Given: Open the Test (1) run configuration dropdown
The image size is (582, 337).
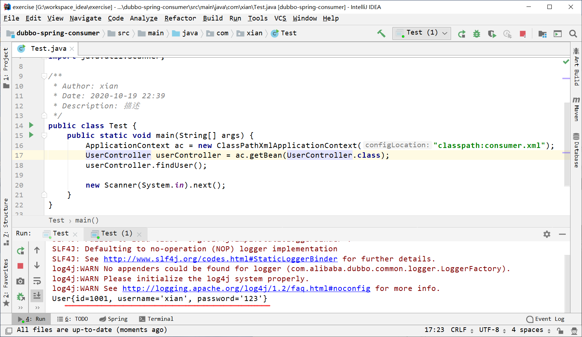Looking at the screenshot, I should 422,33.
